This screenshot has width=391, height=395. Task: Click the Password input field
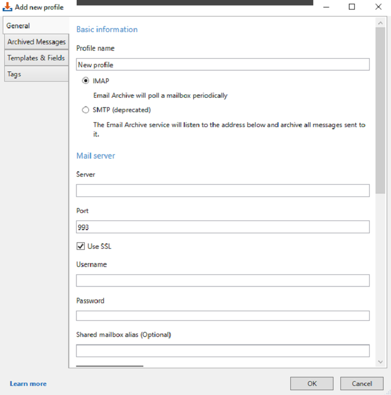(223, 315)
